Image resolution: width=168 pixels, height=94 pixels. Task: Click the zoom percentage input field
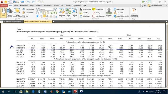(x=46, y=9)
